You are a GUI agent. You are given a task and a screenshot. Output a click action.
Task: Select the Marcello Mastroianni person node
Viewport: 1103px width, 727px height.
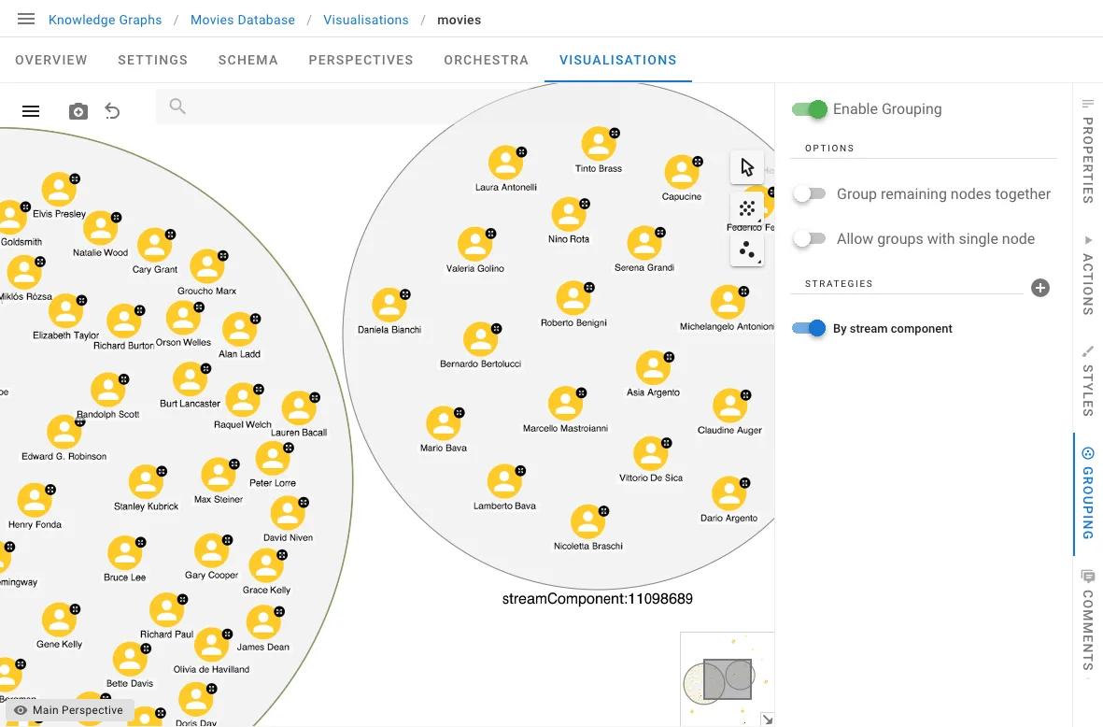click(566, 404)
